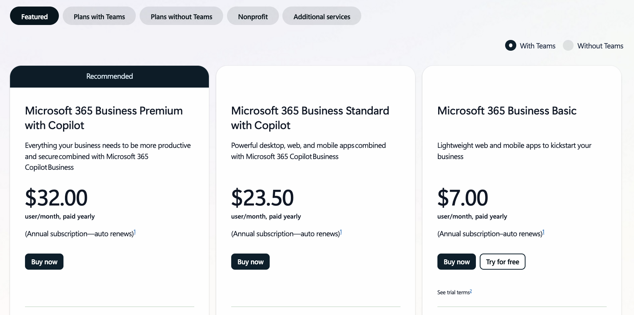Open footnote 1 under the $7.00 plan

(x=543, y=232)
